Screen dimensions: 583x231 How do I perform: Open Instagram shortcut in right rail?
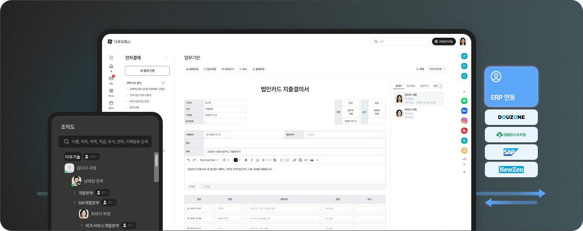(464, 121)
